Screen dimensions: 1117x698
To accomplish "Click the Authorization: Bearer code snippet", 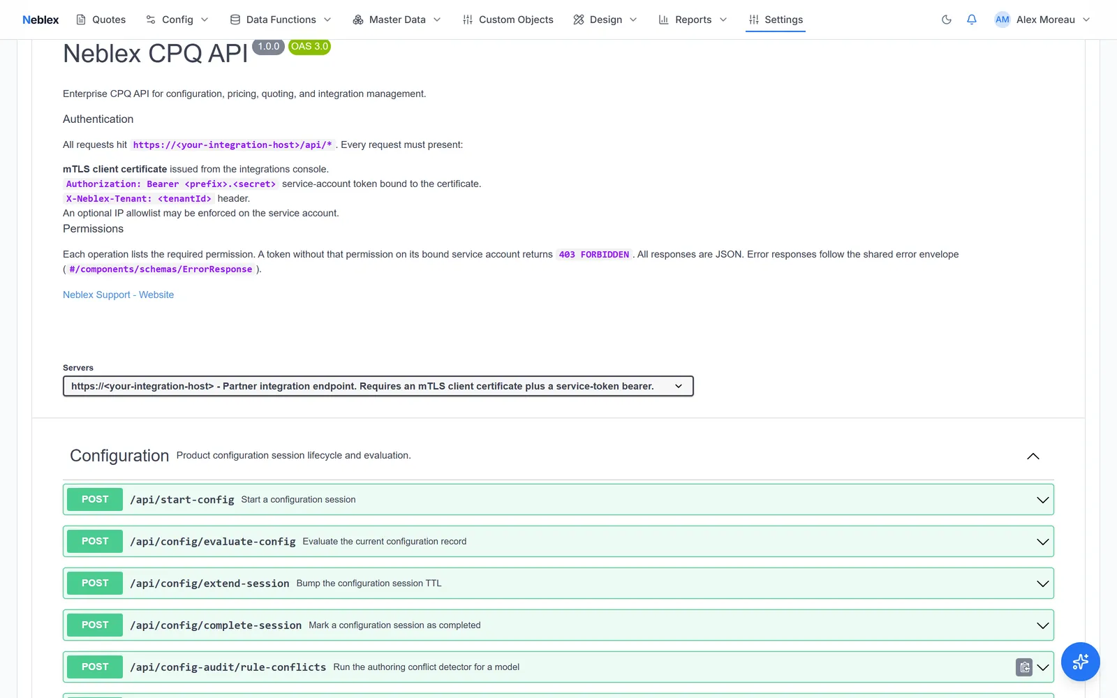I will 171,184.
